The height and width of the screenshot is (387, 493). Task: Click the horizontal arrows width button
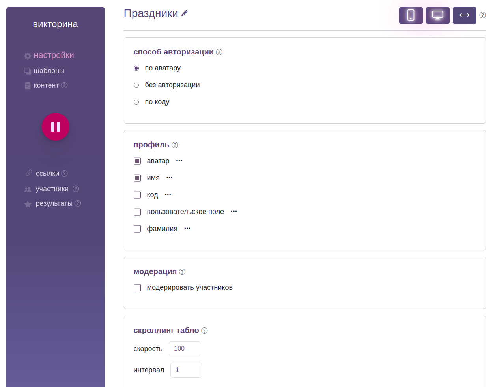[465, 15]
